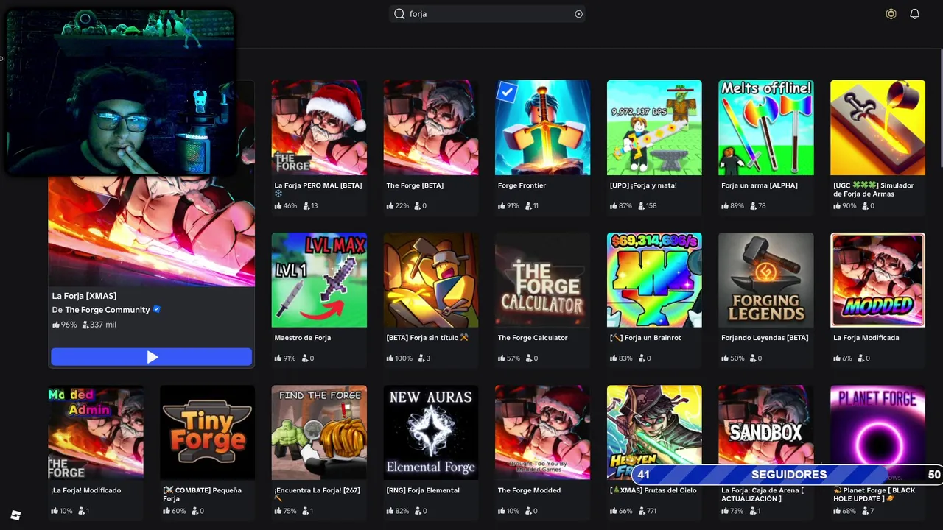Open the notifications bell

coord(914,14)
